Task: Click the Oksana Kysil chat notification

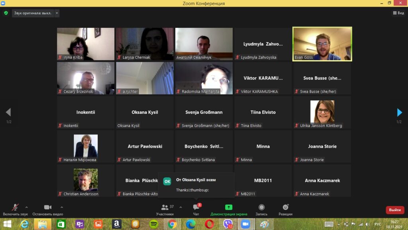Action: [x=196, y=184]
